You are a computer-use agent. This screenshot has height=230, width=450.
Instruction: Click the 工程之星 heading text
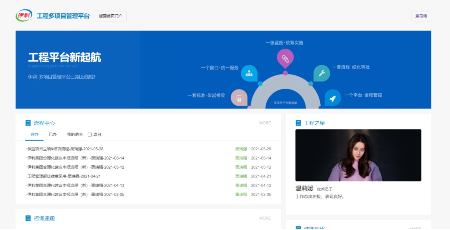tap(314, 123)
